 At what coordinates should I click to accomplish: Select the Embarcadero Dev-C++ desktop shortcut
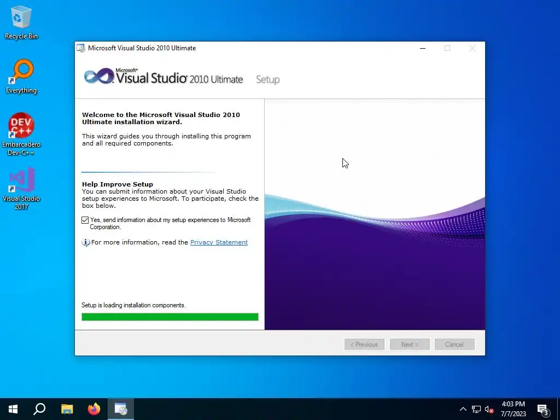tap(21, 134)
